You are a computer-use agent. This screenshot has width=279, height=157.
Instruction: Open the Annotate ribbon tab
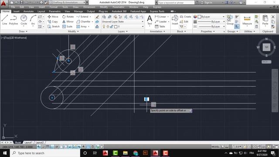coord(28,11)
